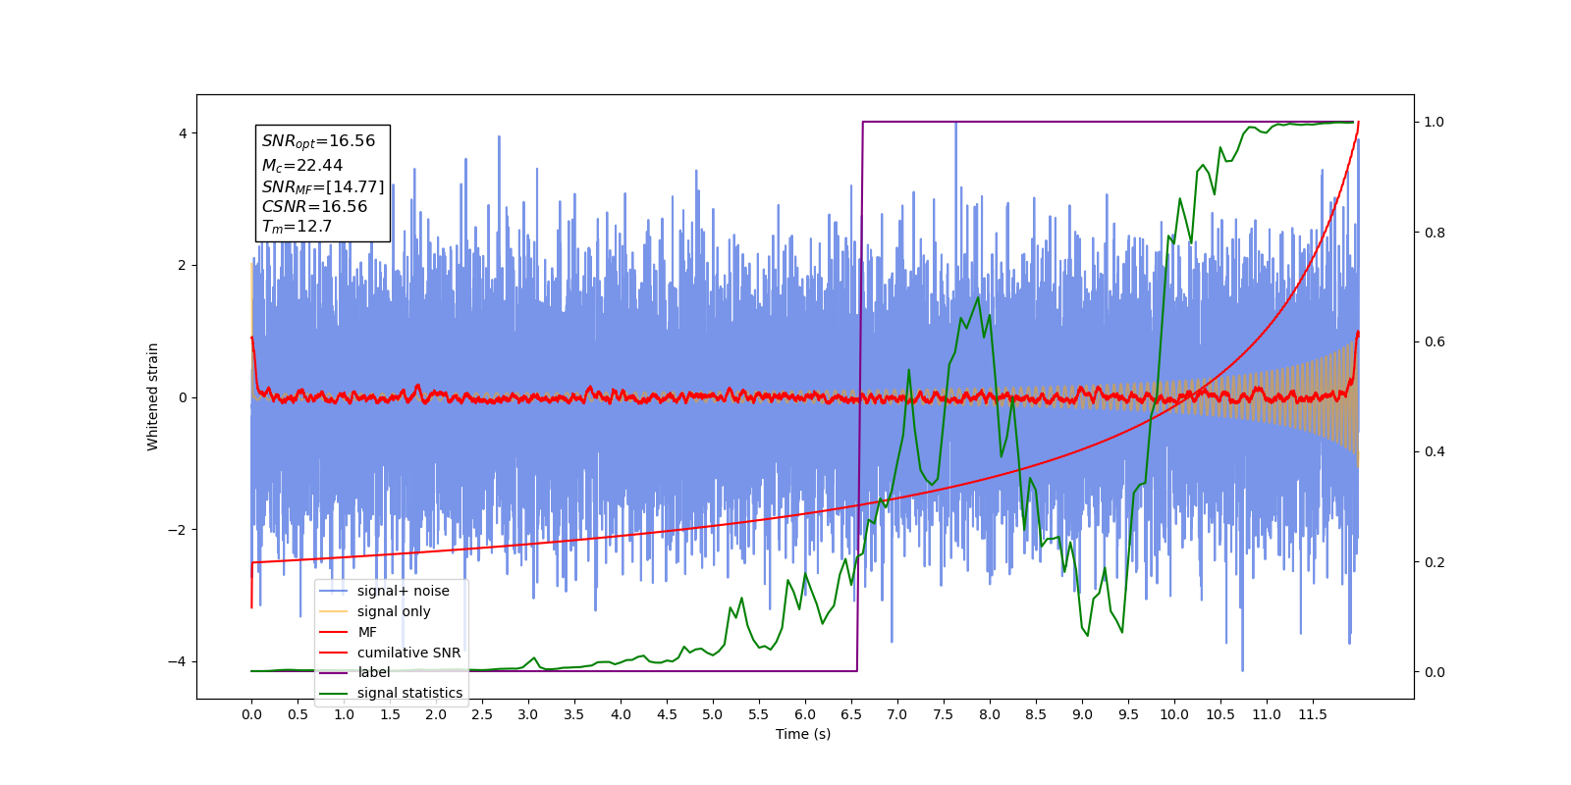This screenshot has width=1571, height=785.
Task: Click left y-axis tick label 2
Action: tap(182, 265)
